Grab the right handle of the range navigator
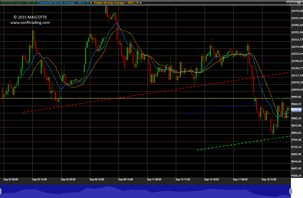Image resolution: width=303 pixels, height=198 pixels. [291, 191]
